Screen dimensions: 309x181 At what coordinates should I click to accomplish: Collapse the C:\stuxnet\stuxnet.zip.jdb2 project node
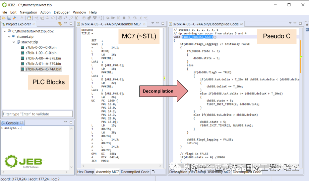[x=5, y=31]
